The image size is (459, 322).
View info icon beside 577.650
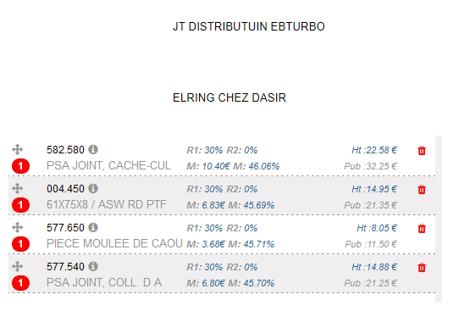pos(93,227)
